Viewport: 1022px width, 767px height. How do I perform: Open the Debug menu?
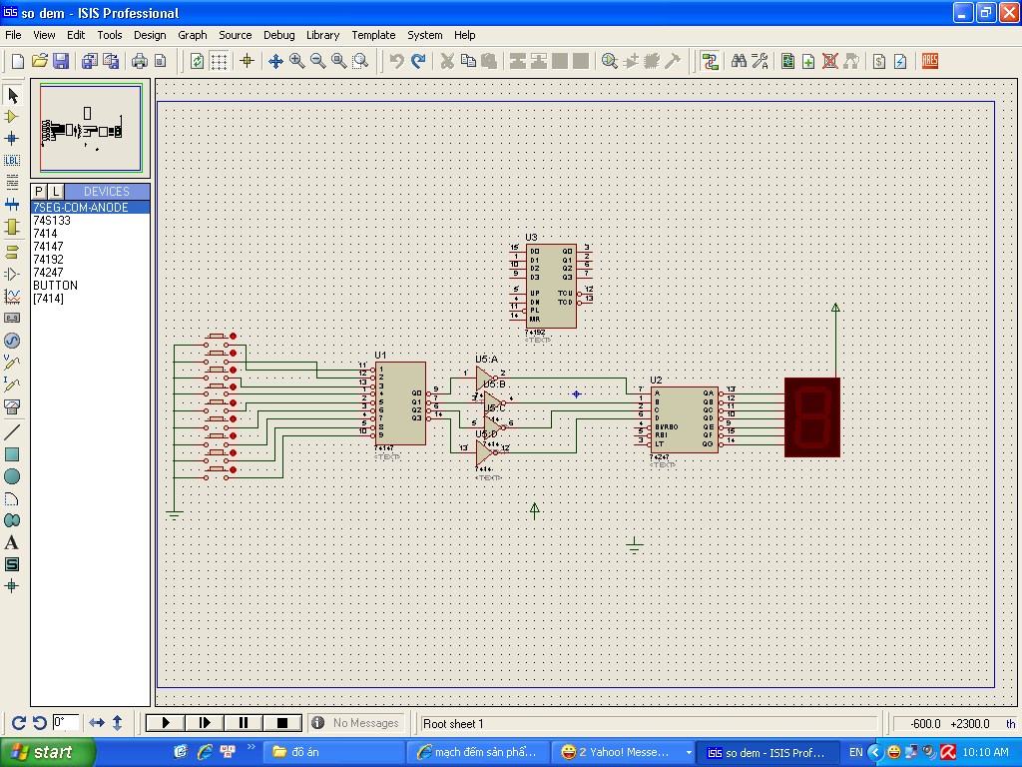coord(278,35)
